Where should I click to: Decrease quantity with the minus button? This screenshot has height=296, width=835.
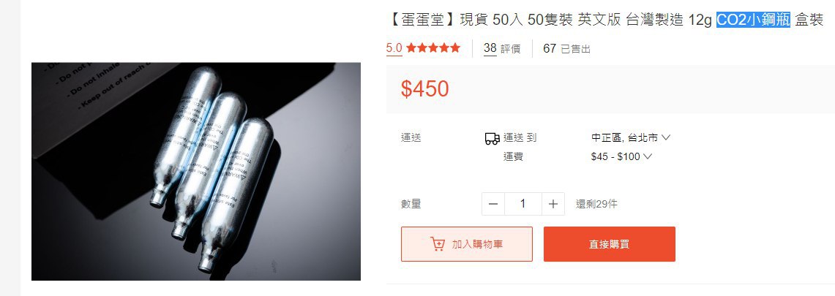tap(493, 204)
